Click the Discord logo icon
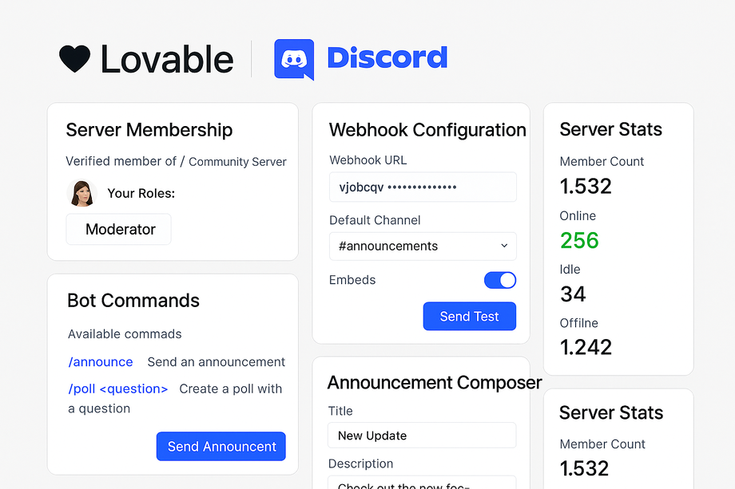 (x=294, y=59)
